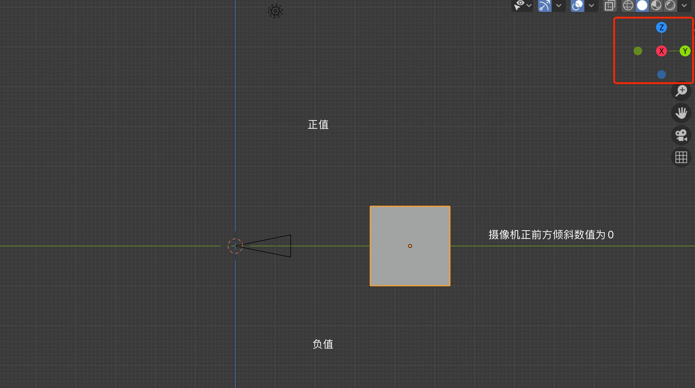The image size is (695, 388).
Task: Select material preview shading
Action: coord(656,5)
